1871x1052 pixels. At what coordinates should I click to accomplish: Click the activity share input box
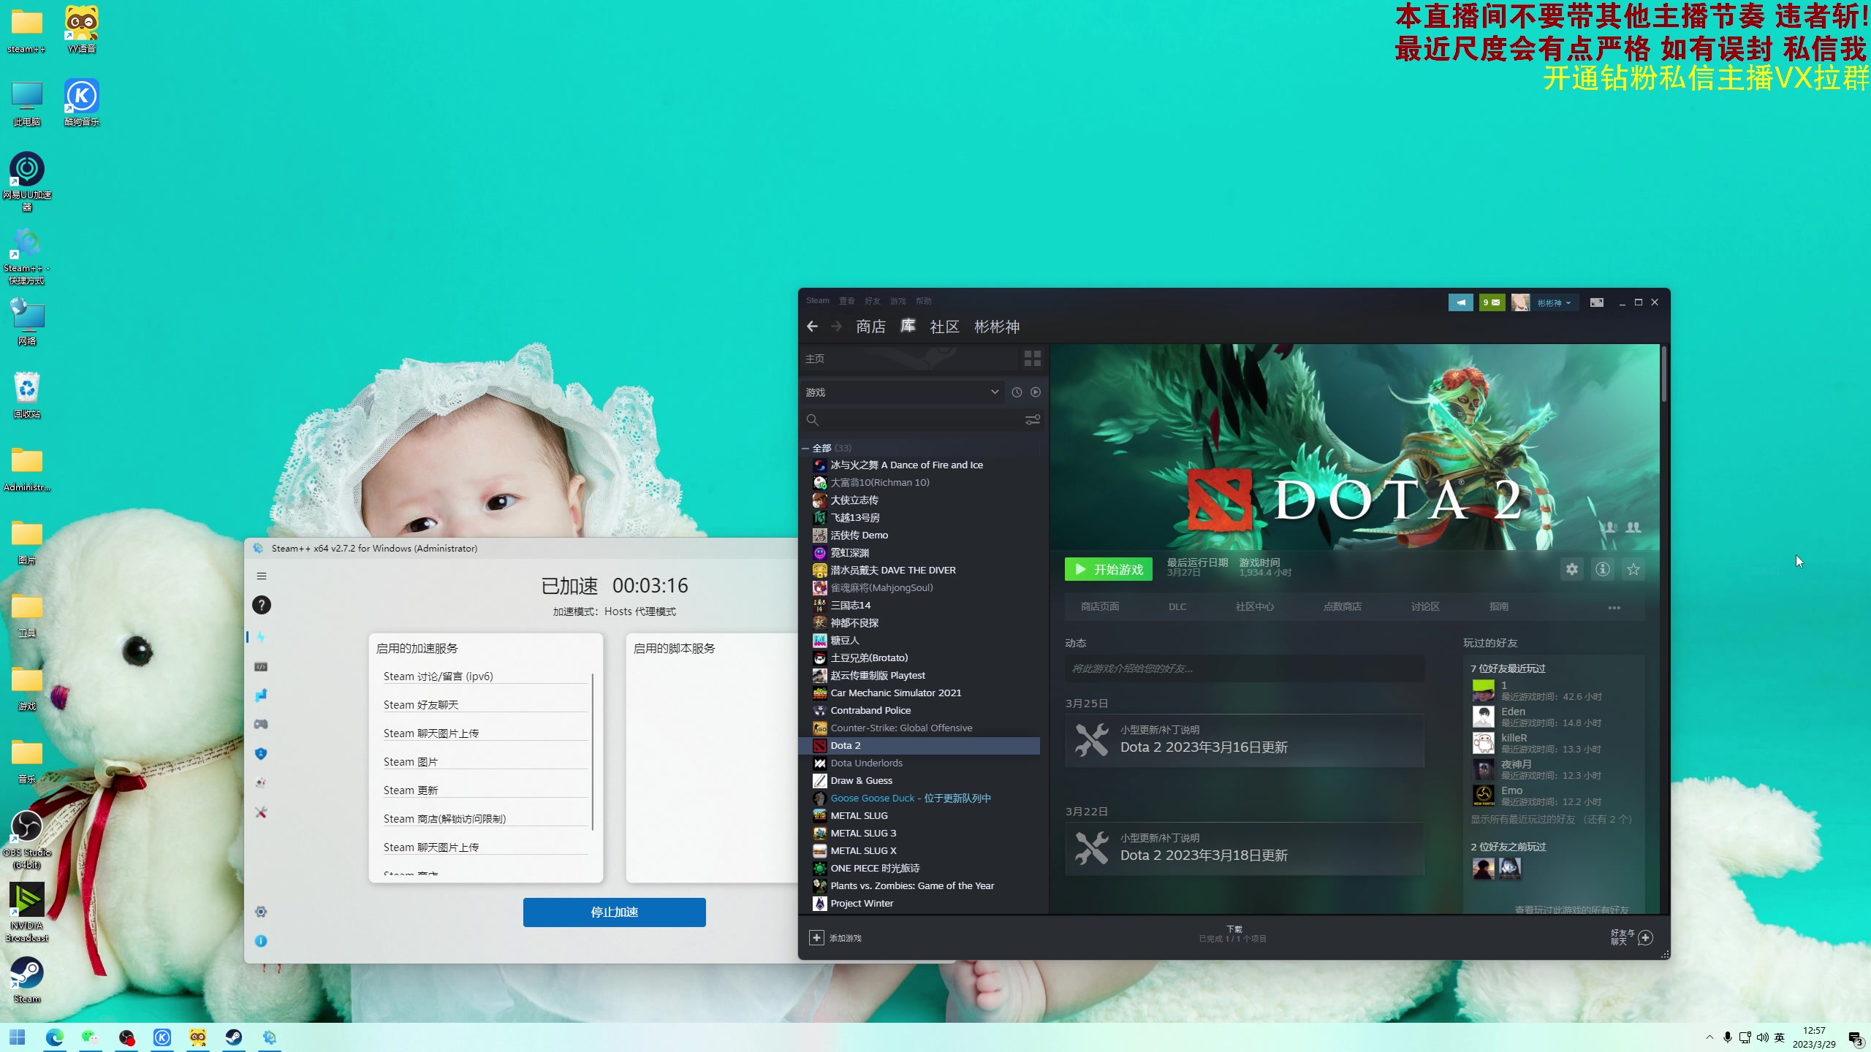pyautogui.click(x=1245, y=668)
